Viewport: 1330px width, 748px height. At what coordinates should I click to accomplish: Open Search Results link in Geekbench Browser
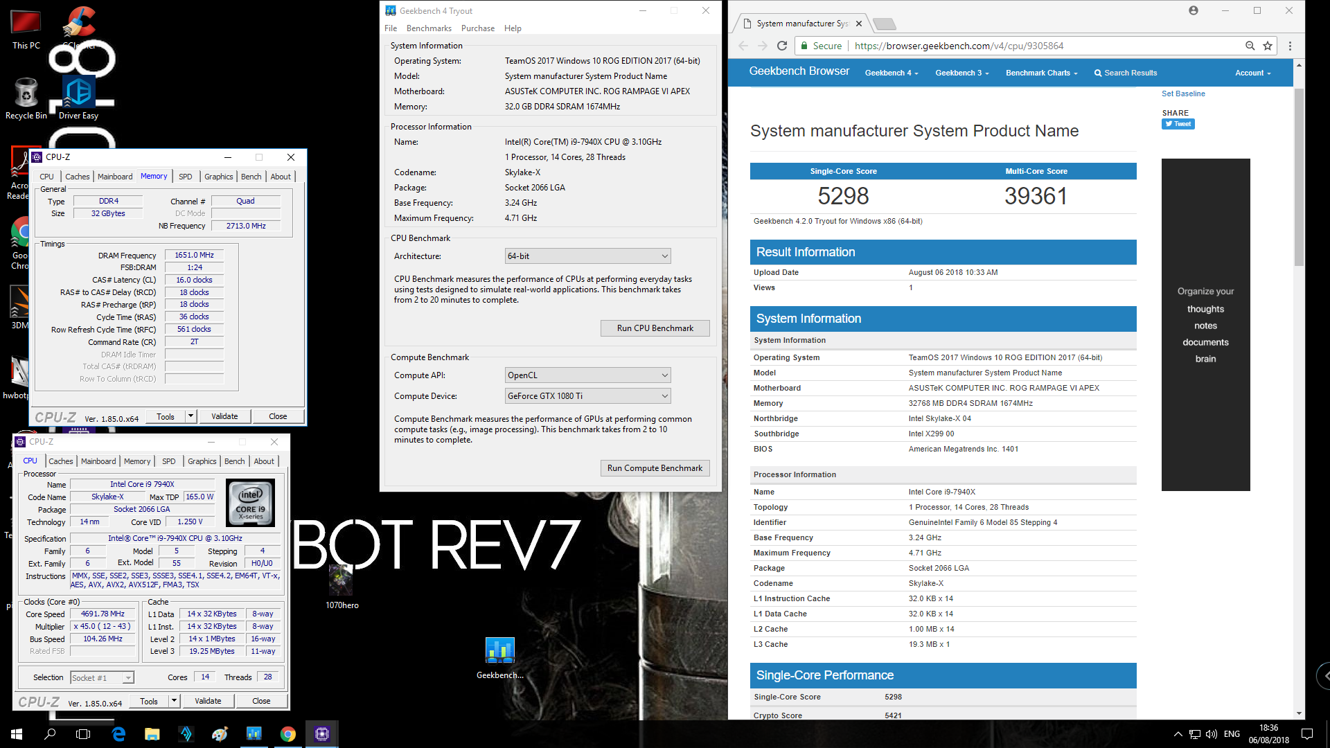coord(1126,73)
